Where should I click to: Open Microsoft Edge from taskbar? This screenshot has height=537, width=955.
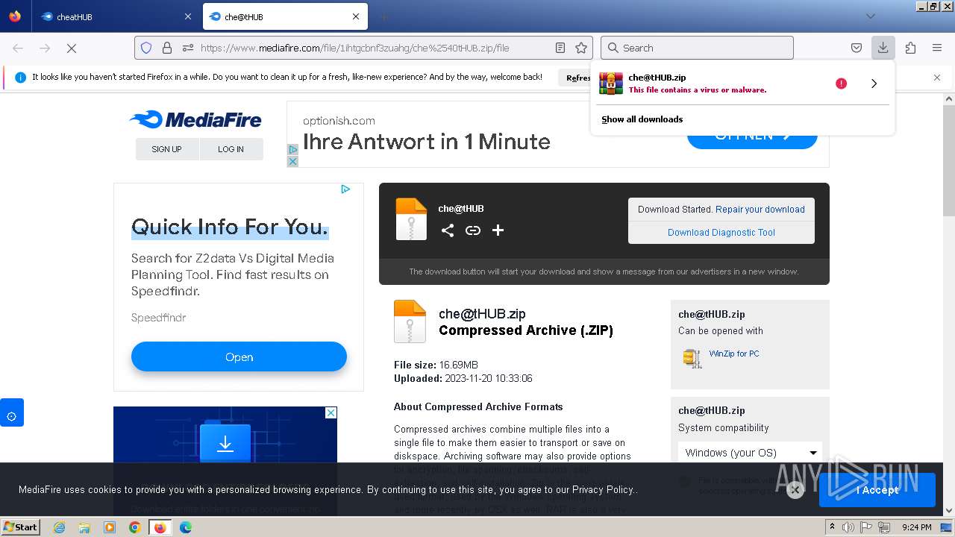pyautogui.click(x=186, y=527)
